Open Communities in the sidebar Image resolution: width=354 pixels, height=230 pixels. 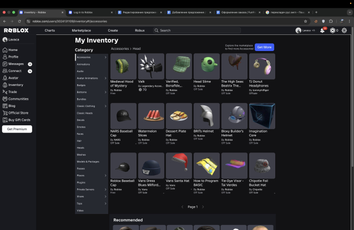[18, 99]
